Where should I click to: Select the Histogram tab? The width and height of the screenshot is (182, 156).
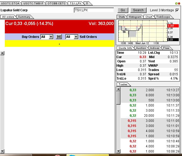click(x=135, y=17)
